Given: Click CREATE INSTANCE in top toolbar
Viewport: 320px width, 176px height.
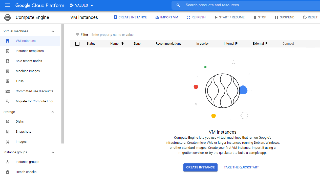Looking at the screenshot, I should (130, 17).
